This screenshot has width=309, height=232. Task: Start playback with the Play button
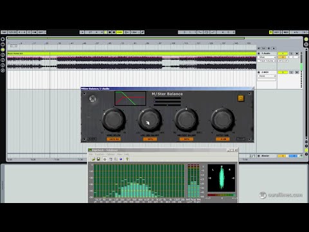point(106,32)
